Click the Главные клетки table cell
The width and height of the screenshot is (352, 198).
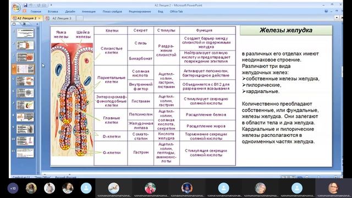coord(111,120)
